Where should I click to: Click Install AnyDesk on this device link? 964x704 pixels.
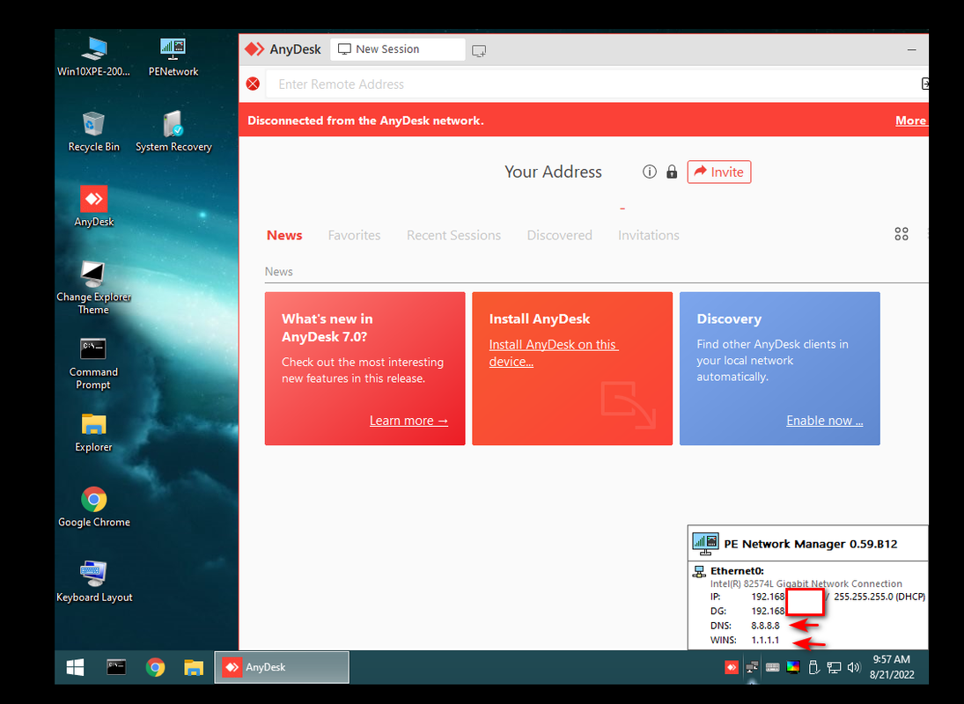554,353
